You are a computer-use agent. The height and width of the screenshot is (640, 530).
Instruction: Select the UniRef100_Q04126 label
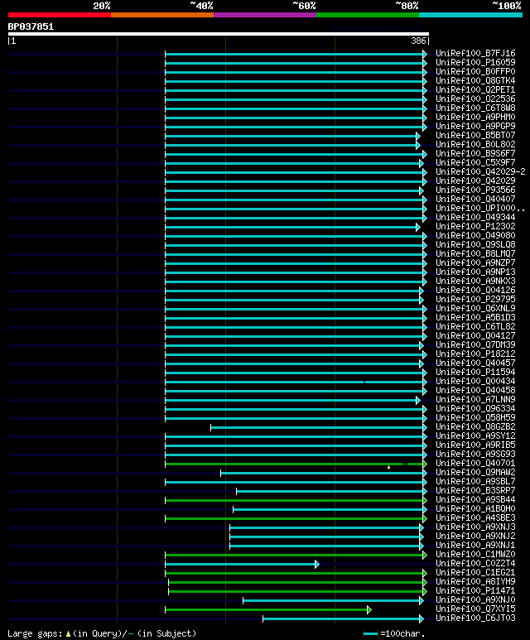[475, 291]
